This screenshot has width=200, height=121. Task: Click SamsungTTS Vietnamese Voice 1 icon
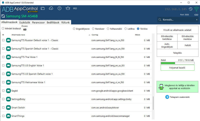tap(8, 82)
